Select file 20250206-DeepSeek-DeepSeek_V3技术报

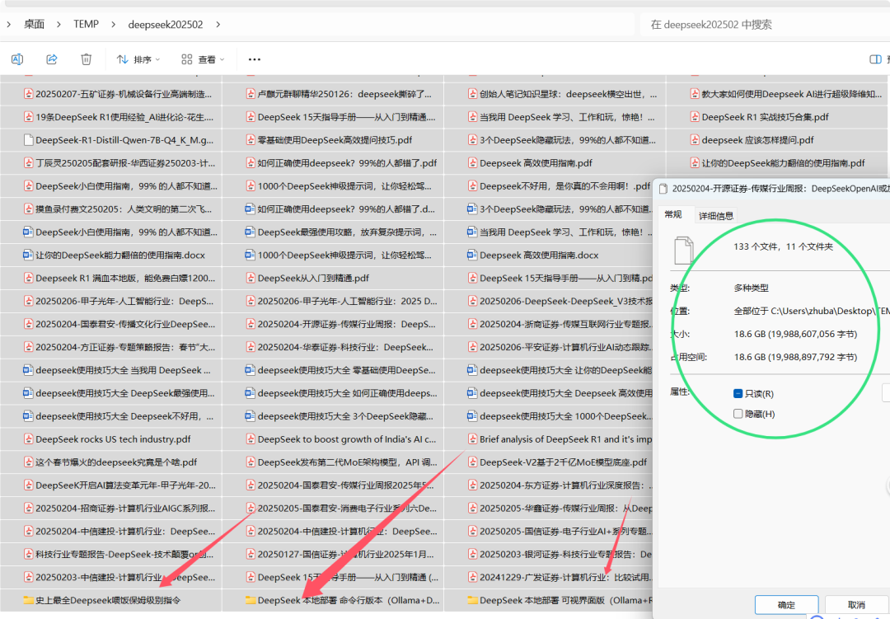pyautogui.click(x=560, y=301)
